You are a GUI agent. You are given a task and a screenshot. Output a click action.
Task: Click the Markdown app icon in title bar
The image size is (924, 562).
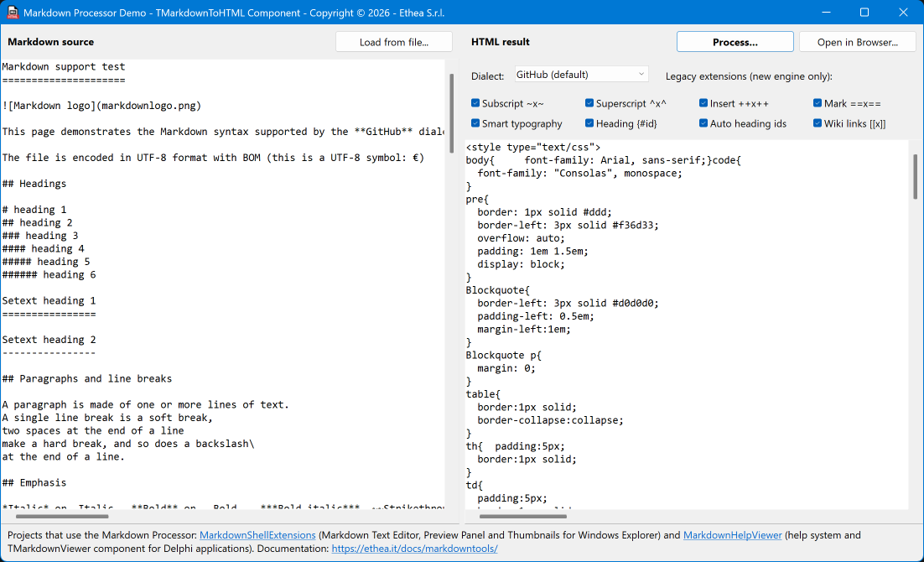[13, 13]
